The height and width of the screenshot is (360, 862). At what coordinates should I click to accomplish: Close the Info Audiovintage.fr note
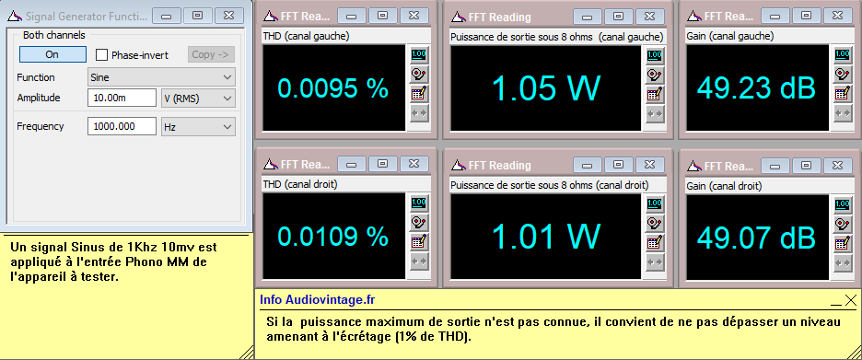(x=850, y=300)
